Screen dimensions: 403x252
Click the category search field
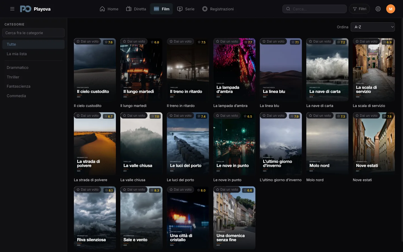33,33
